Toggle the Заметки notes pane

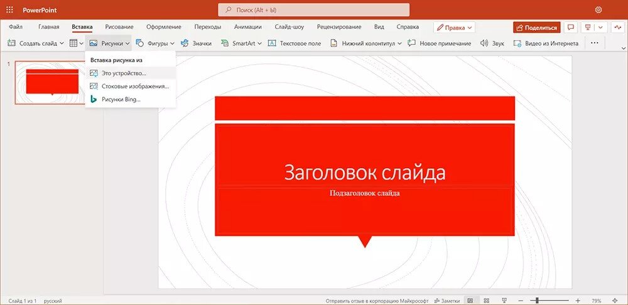click(447, 301)
